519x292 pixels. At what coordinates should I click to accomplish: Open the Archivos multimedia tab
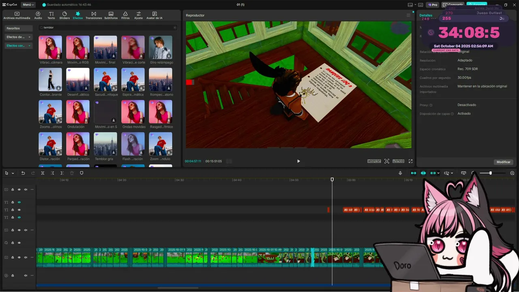17,15
